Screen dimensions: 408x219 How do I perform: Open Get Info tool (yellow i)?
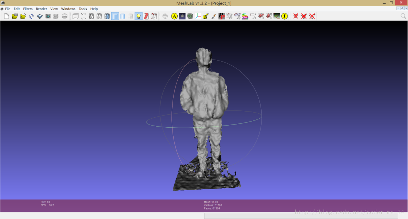(x=284, y=16)
